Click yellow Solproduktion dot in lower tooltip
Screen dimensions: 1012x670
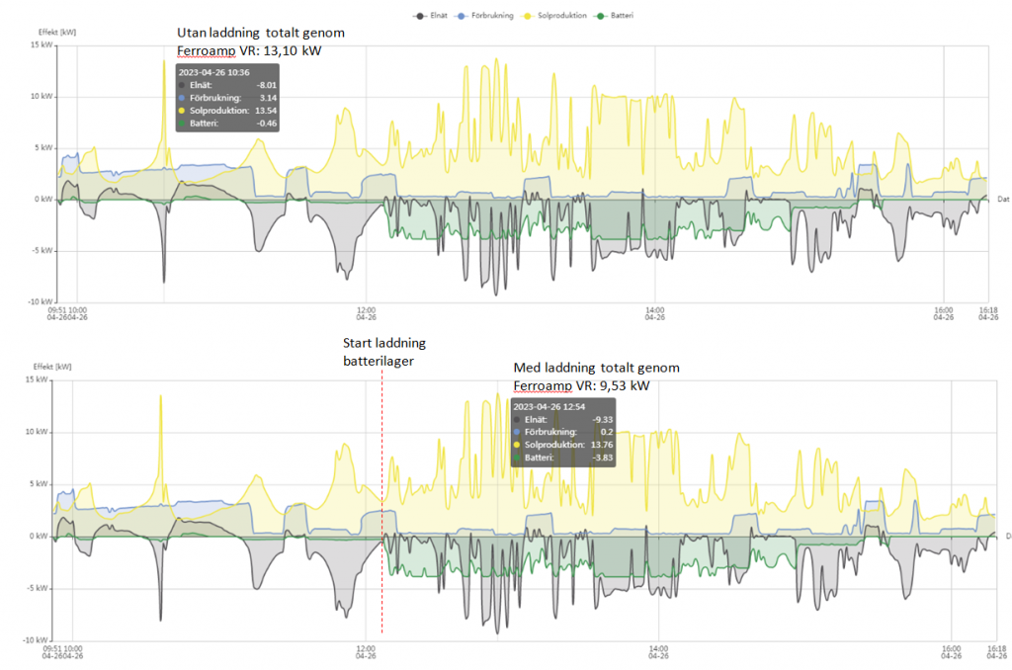coord(518,445)
